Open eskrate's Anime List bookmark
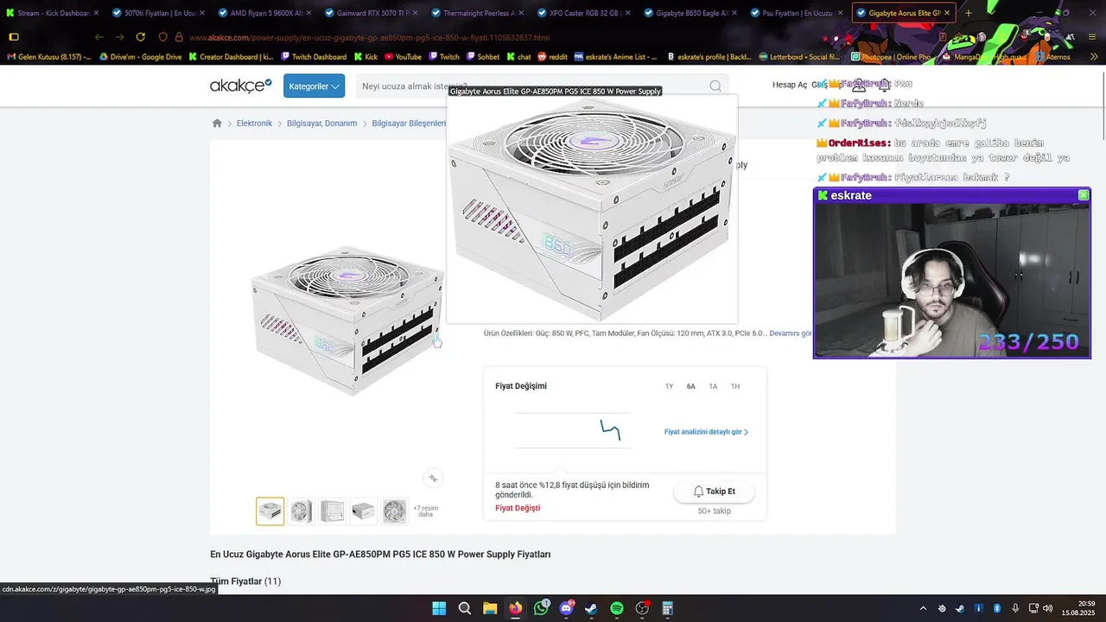The image size is (1106, 622). pos(615,57)
